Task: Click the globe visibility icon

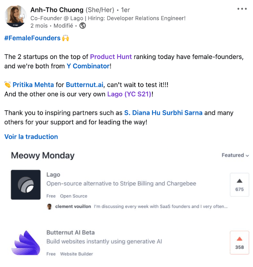Action: point(83,25)
